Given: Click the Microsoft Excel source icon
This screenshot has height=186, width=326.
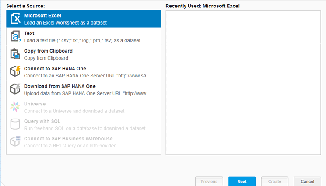Looking at the screenshot, I should coord(15,19).
